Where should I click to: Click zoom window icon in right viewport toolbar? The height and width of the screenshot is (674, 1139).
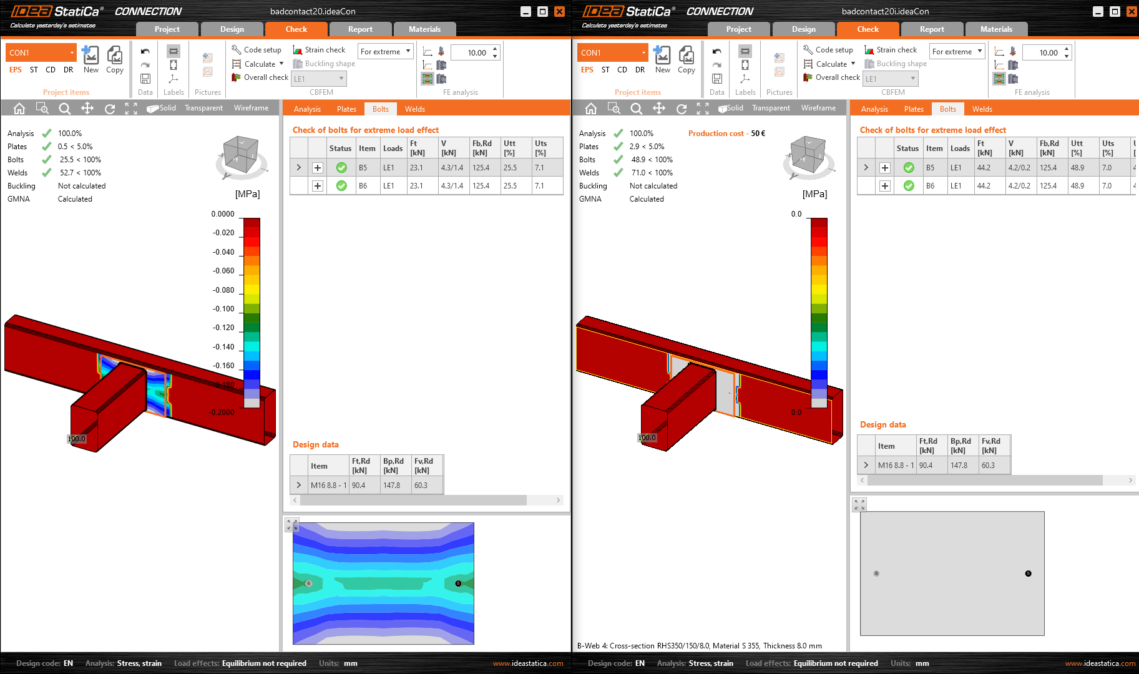pos(613,109)
